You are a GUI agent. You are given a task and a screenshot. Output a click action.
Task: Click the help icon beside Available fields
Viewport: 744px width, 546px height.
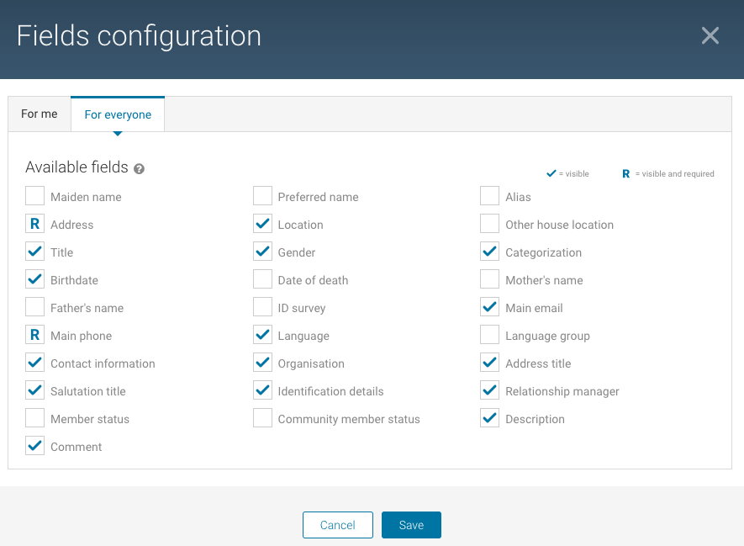[139, 168]
